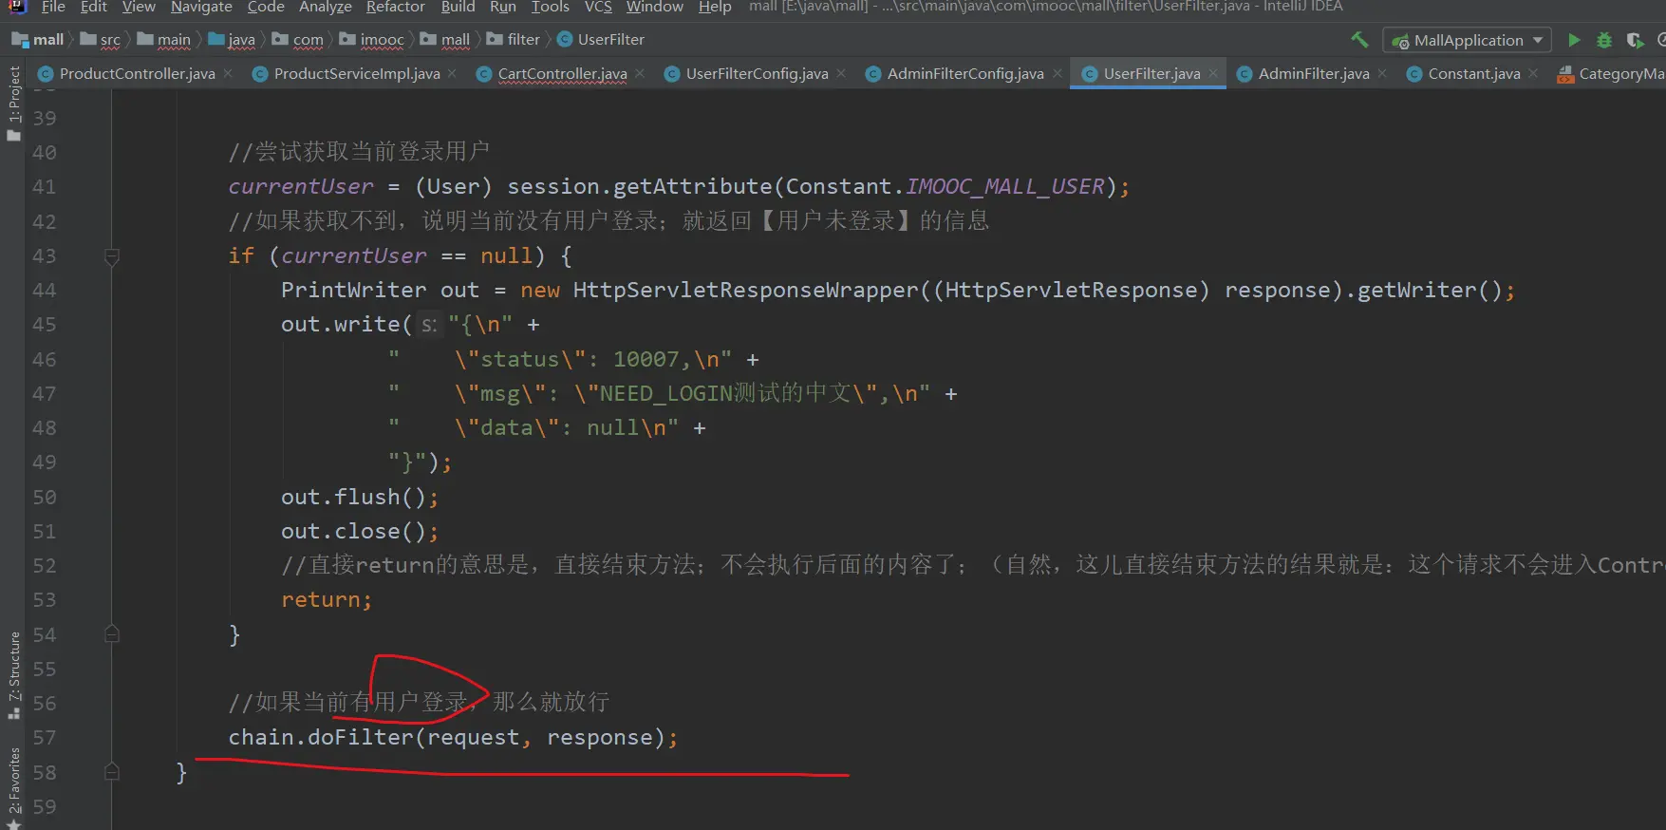The image size is (1666, 830).
Task: Open the Refactor menu
Action: [396, 7]
